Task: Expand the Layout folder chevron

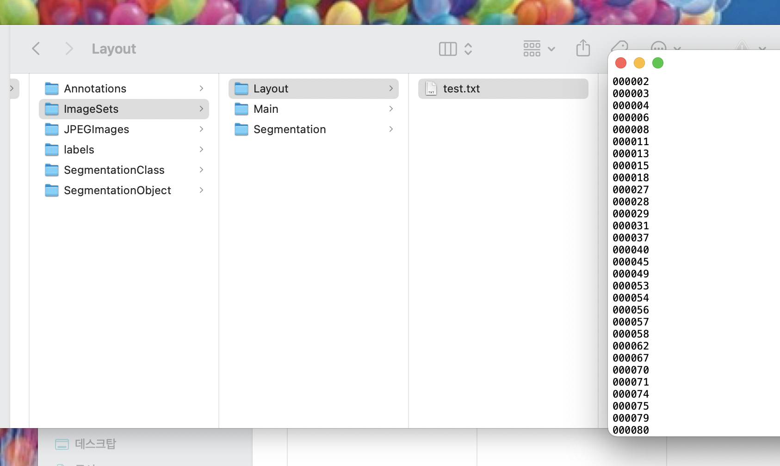Action: 391,88
